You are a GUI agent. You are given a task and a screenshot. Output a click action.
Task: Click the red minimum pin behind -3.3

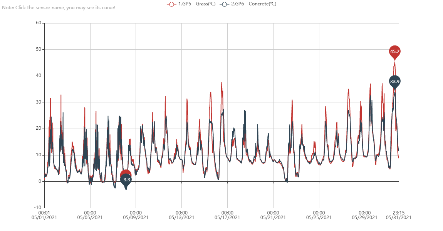click(126, 173)
